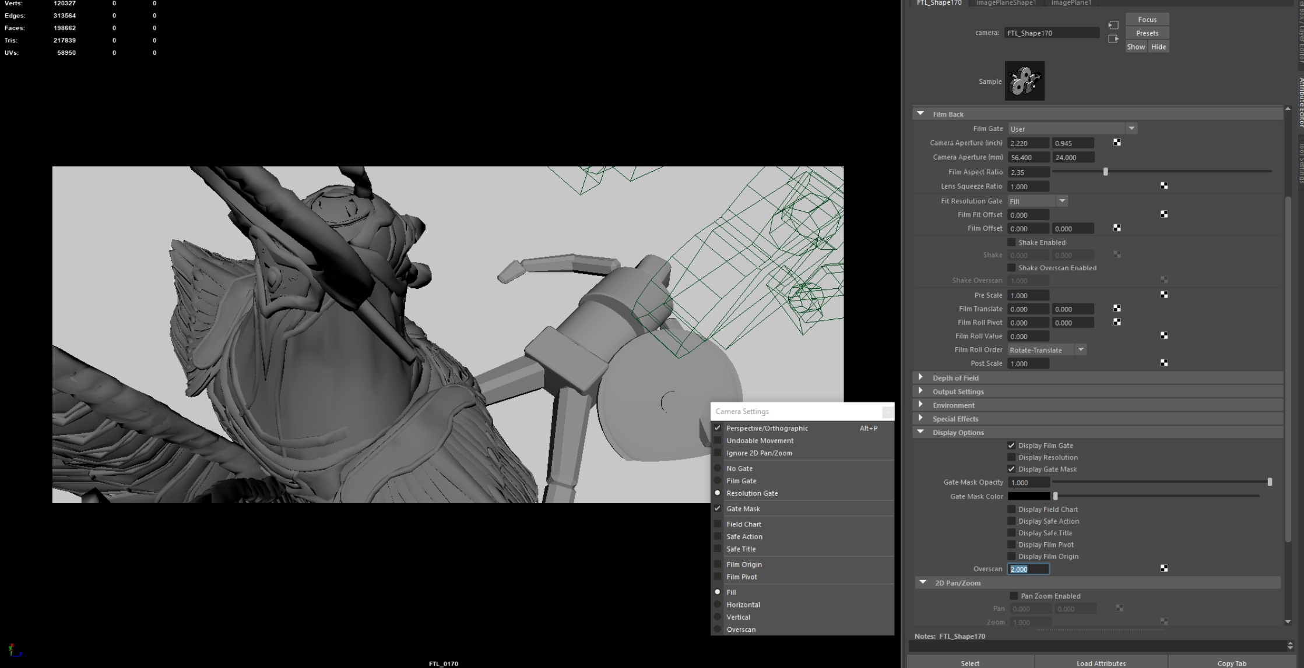Click the map button next to Overscan field

[x=1164, y=568]
